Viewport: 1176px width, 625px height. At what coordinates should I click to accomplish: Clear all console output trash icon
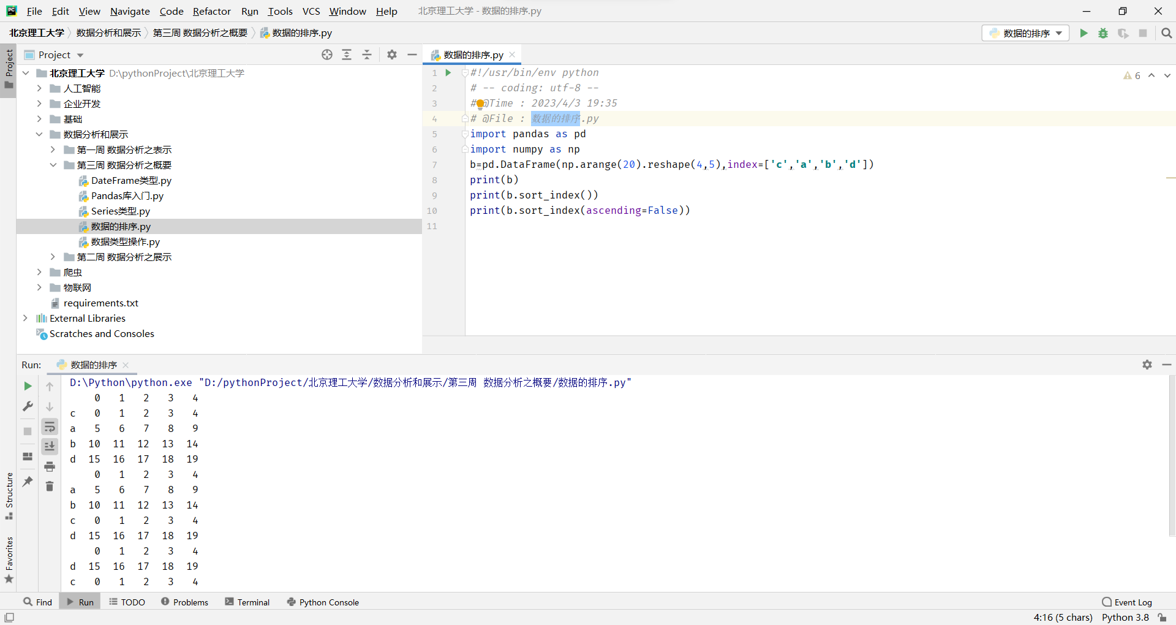pos(50,487)
